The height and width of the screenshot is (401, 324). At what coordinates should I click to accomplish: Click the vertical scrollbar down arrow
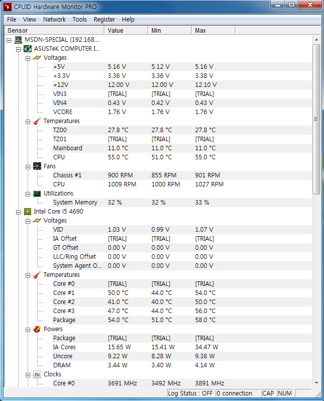click(316, 382)
